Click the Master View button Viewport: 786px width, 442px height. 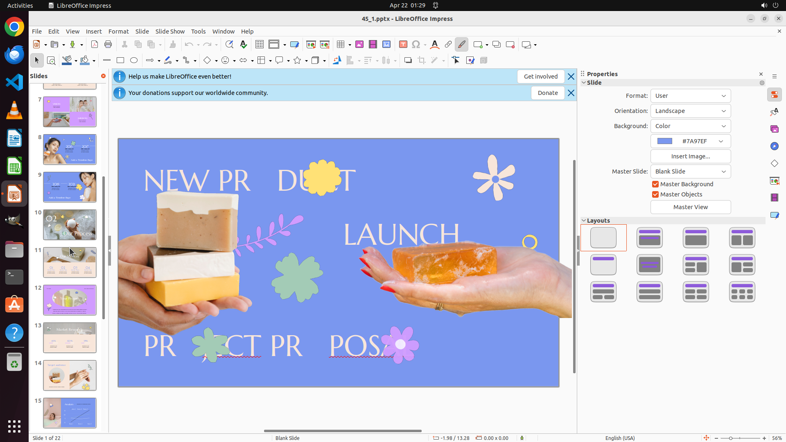[x=690, y=207]
